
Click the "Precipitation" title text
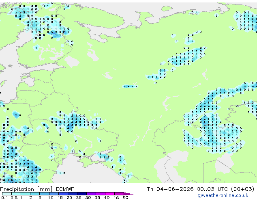click(x=17, y=189)
